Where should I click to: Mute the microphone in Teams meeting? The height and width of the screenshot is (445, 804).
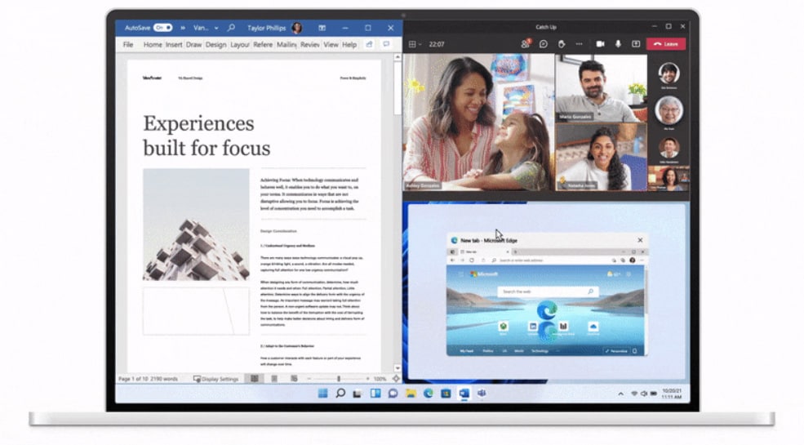pos(618,43)
